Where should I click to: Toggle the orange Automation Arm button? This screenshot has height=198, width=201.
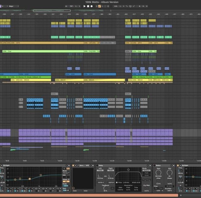[x=100, y=6]
